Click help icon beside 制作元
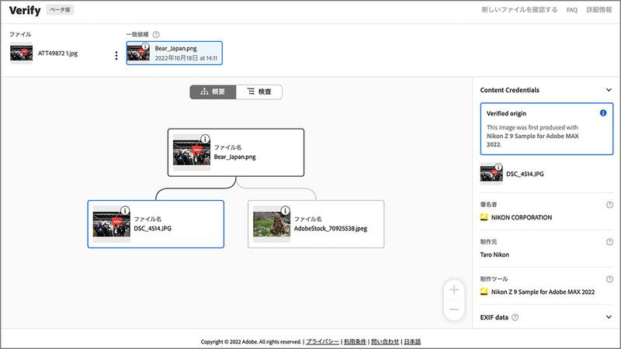Viewport: 621px width, 349px height. [609, 242]
